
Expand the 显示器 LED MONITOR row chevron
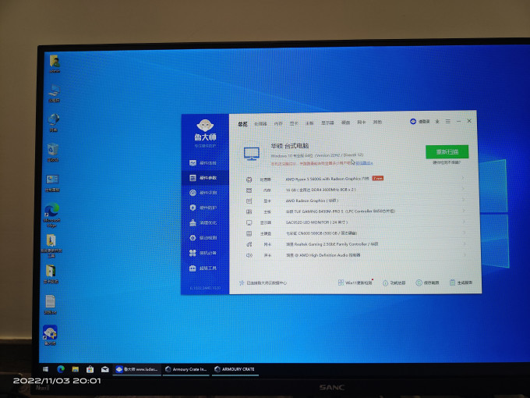coord(464,222)
